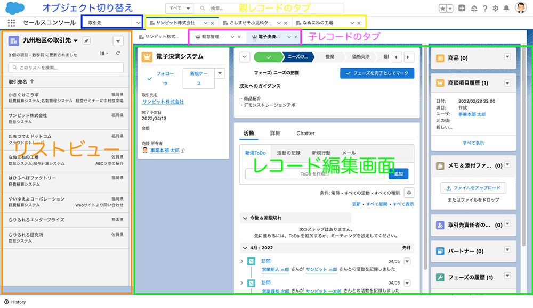Viewport: 533px width, 308px height.
Task: Open the 商談項目履歴 panel dropdown
Action: point(507,83)
